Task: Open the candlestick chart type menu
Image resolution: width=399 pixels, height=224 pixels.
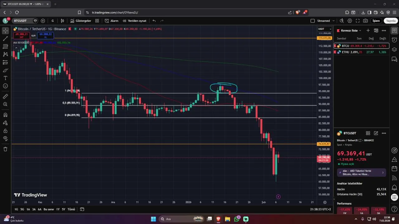Action: click(x=62, y=21)
